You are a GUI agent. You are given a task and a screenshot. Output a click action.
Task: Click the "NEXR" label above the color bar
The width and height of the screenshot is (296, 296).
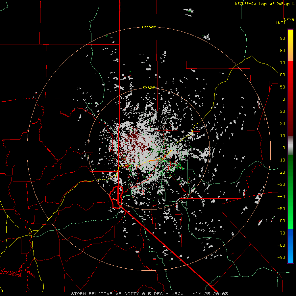289,20
